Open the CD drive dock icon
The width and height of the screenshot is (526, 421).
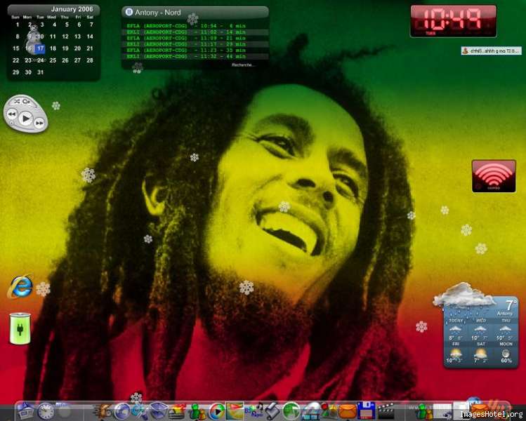[x=311, y=412]
